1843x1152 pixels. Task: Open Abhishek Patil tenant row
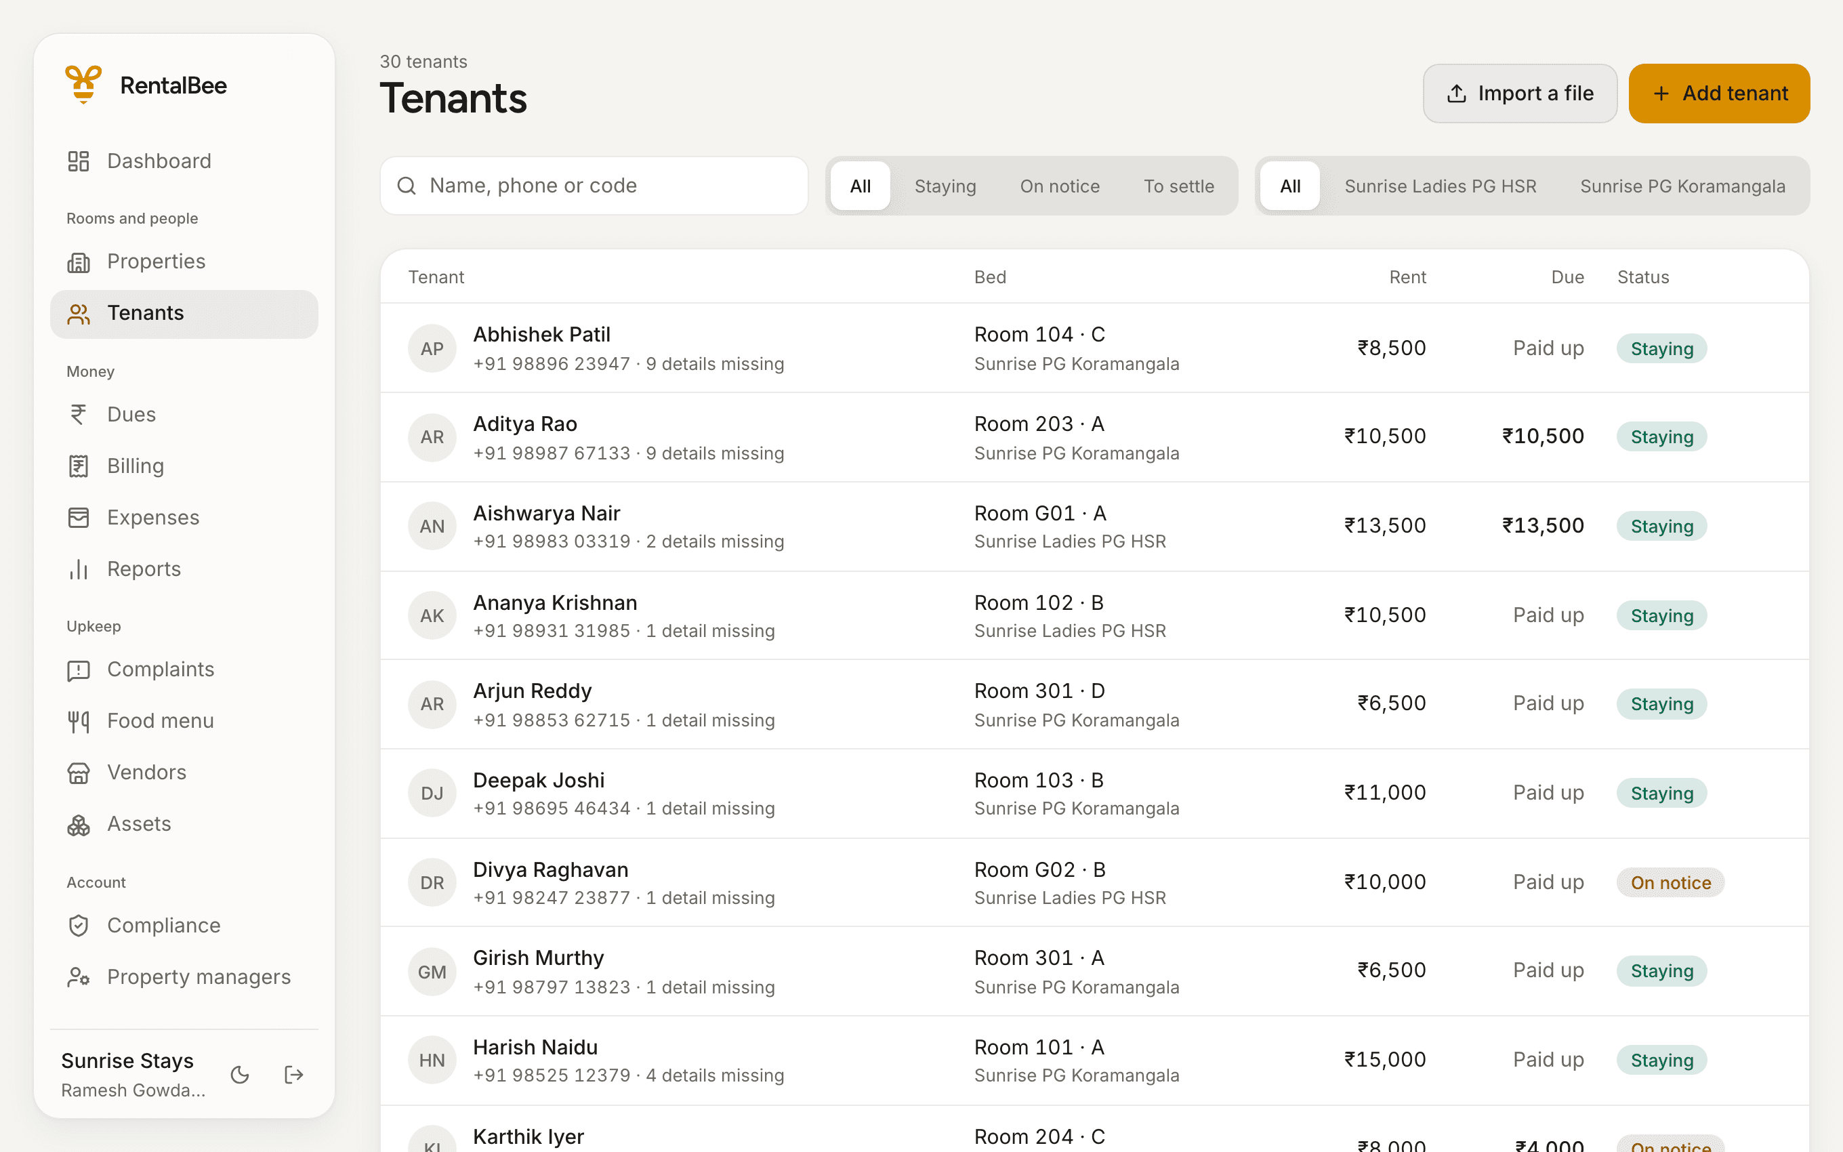click(1094, 348)
